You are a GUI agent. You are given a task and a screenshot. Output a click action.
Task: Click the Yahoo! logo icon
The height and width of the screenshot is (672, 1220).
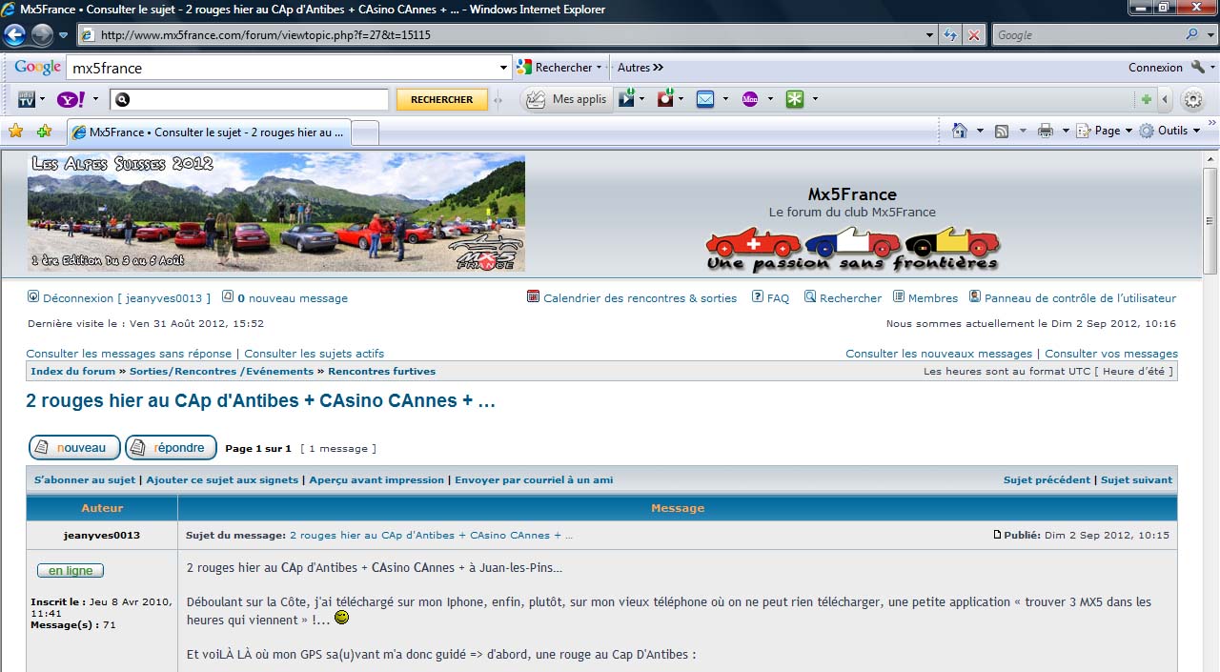click(x=71, y=99)
